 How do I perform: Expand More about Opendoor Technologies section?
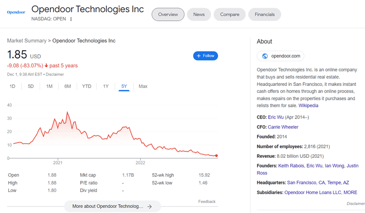(x=108, y=206)
